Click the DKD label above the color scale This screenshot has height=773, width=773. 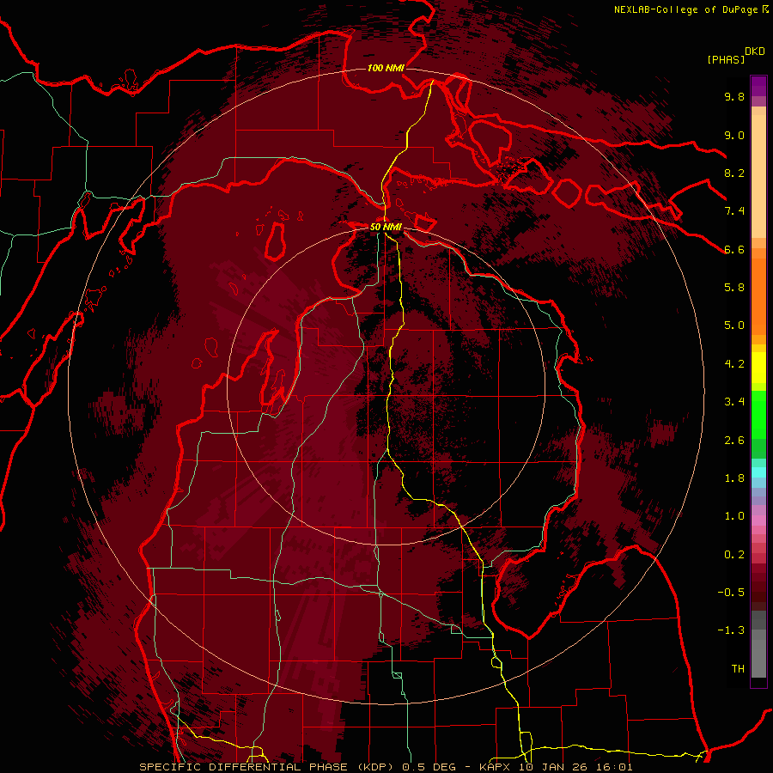(754, 52)
